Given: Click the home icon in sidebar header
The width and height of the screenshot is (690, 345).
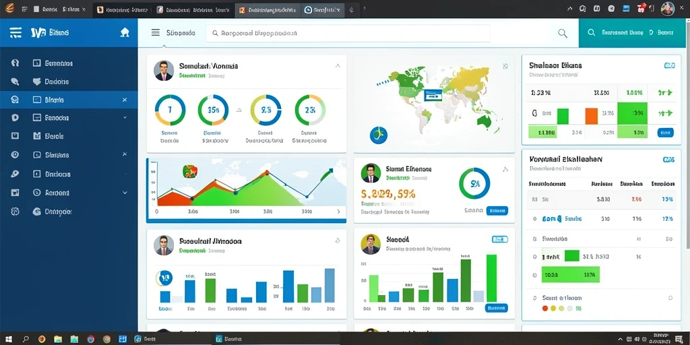Looking at the screenshot, I should 125,32.
